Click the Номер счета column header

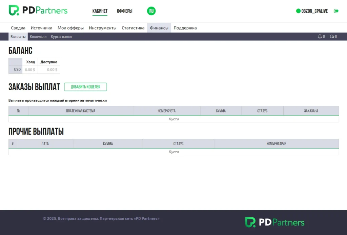tap(167, 111)
